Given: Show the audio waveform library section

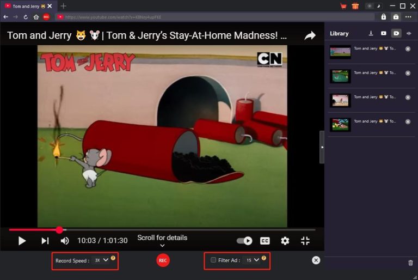Looking at the screenshot, I should (409, 33).
